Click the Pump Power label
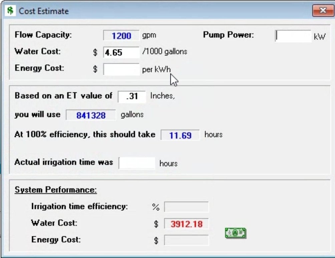Viewport: 335px width, 258px height. (x=228, y=35)
